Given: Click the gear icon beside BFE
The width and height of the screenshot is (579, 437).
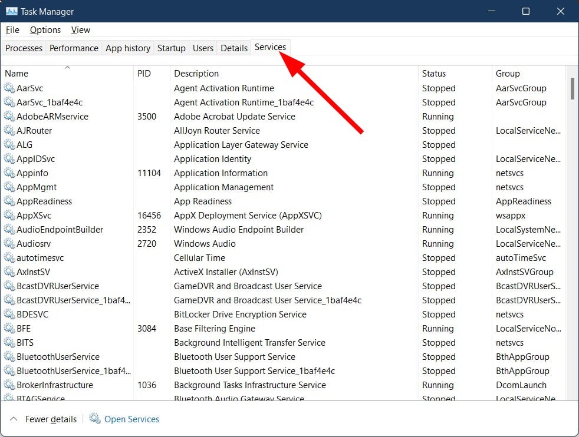Looking at the screenshot, I should tap(9, 328).
